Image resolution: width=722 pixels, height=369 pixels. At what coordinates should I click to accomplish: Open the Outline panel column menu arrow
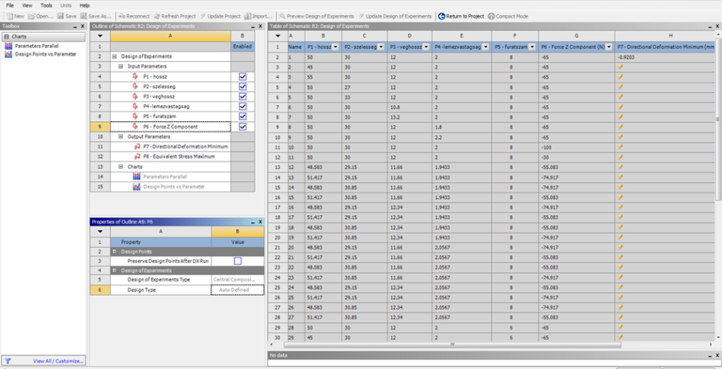coord(100,36)
